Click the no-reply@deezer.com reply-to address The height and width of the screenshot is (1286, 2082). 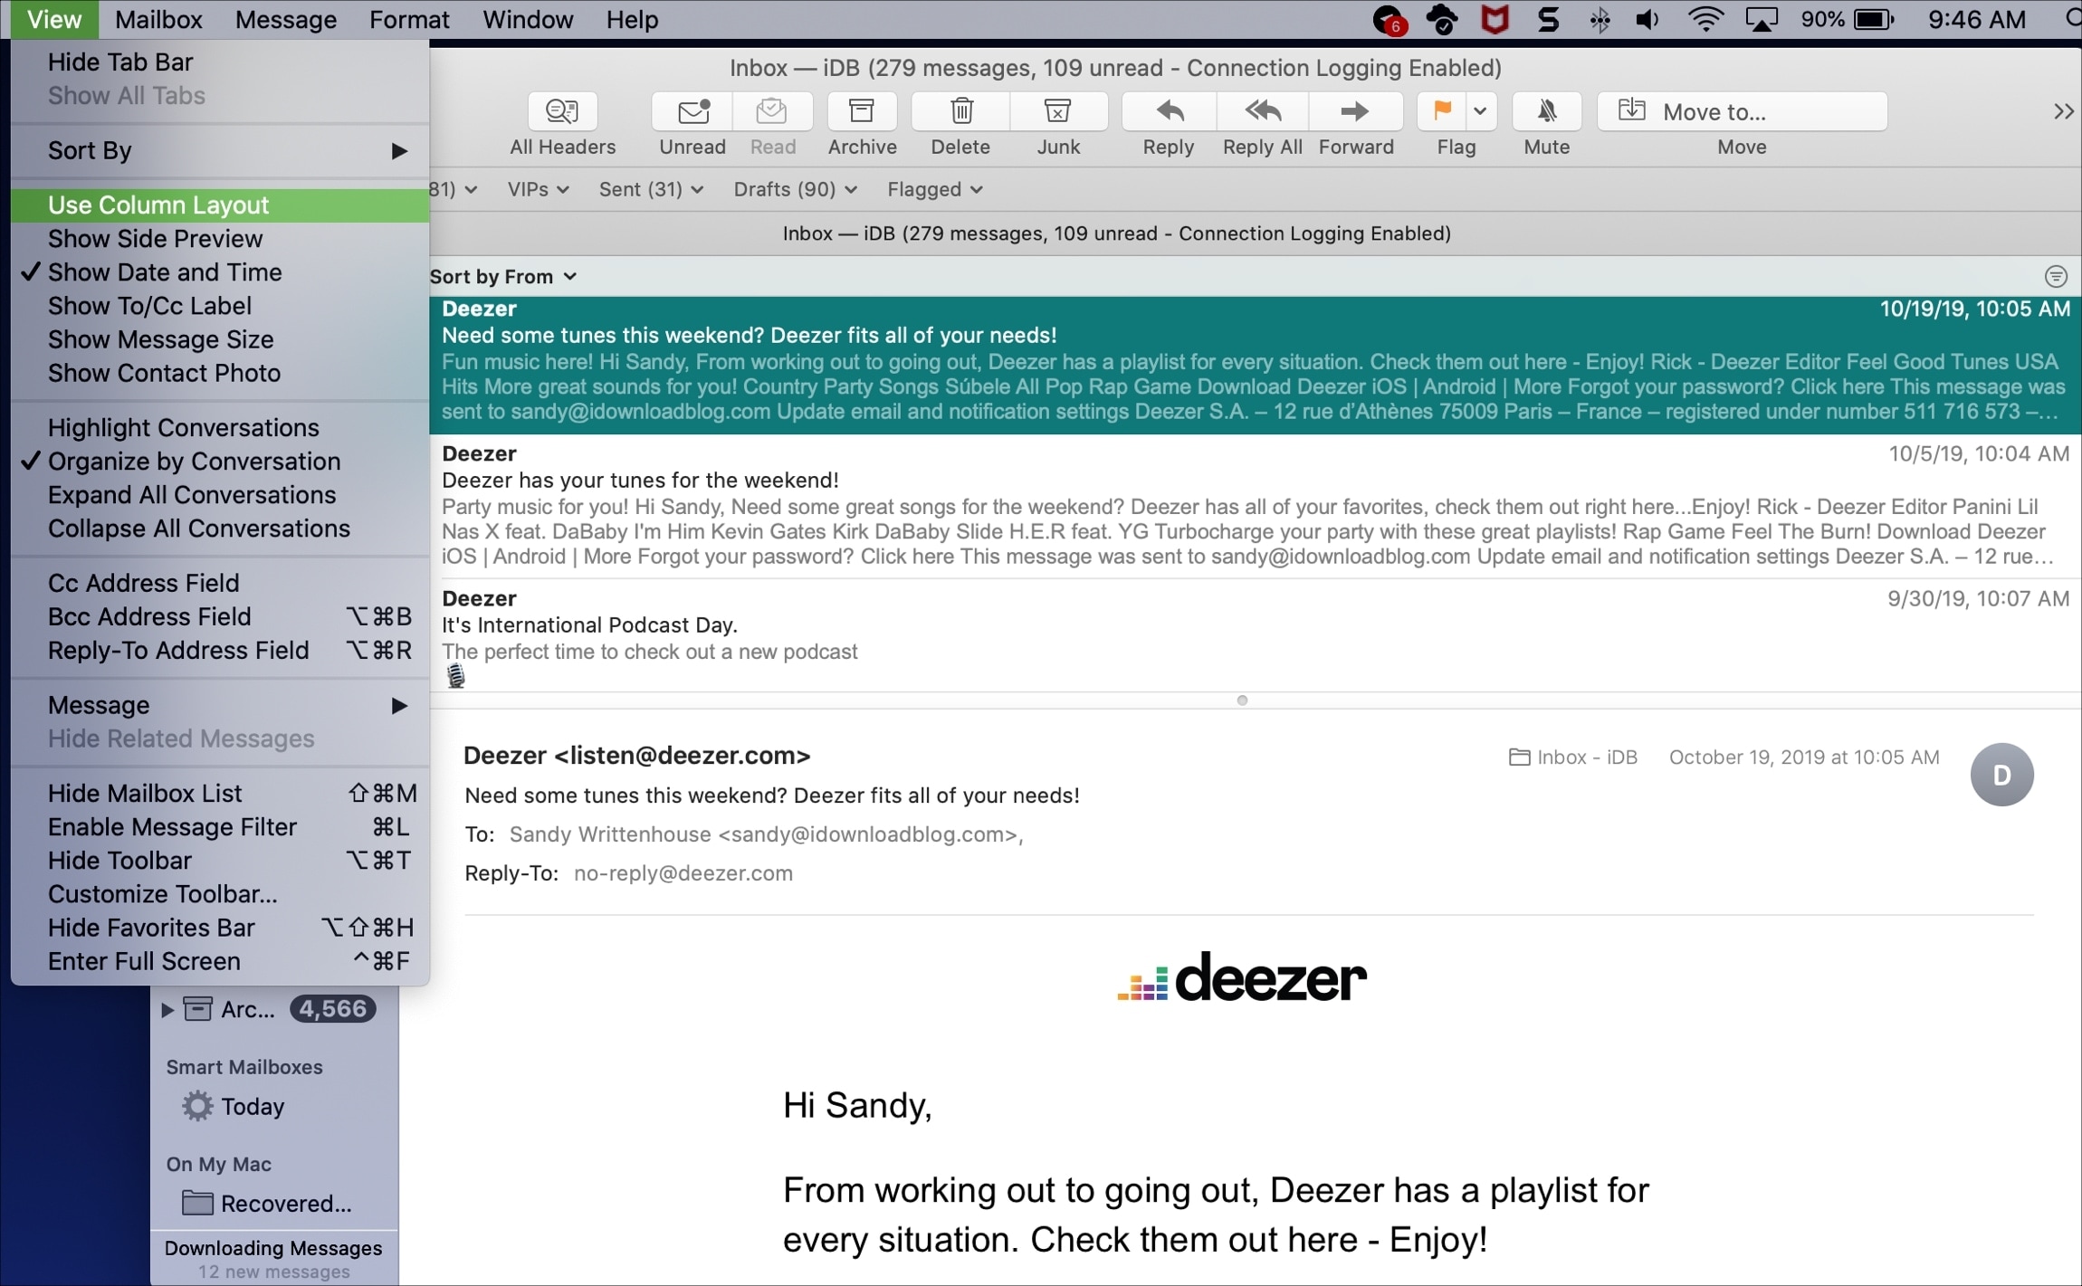[683, 873]
